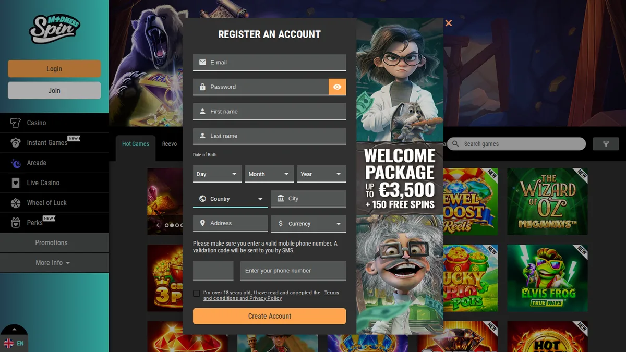Click the search magnifier icon
This screenshot has width=626, height=352.
click(x=456, y=144)
